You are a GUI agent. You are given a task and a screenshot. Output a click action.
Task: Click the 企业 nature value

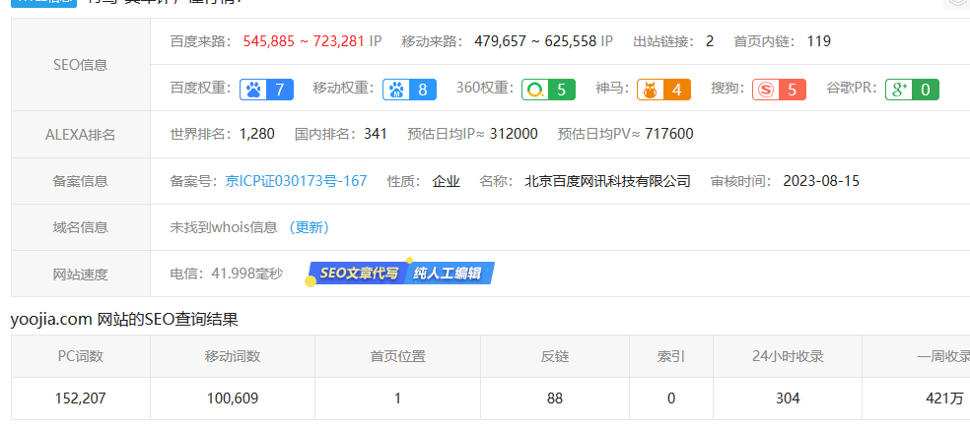[446, 181]
